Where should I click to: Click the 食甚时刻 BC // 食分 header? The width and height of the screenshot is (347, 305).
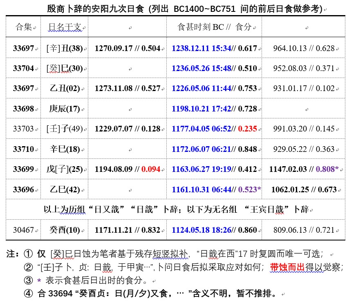(214, 27)
